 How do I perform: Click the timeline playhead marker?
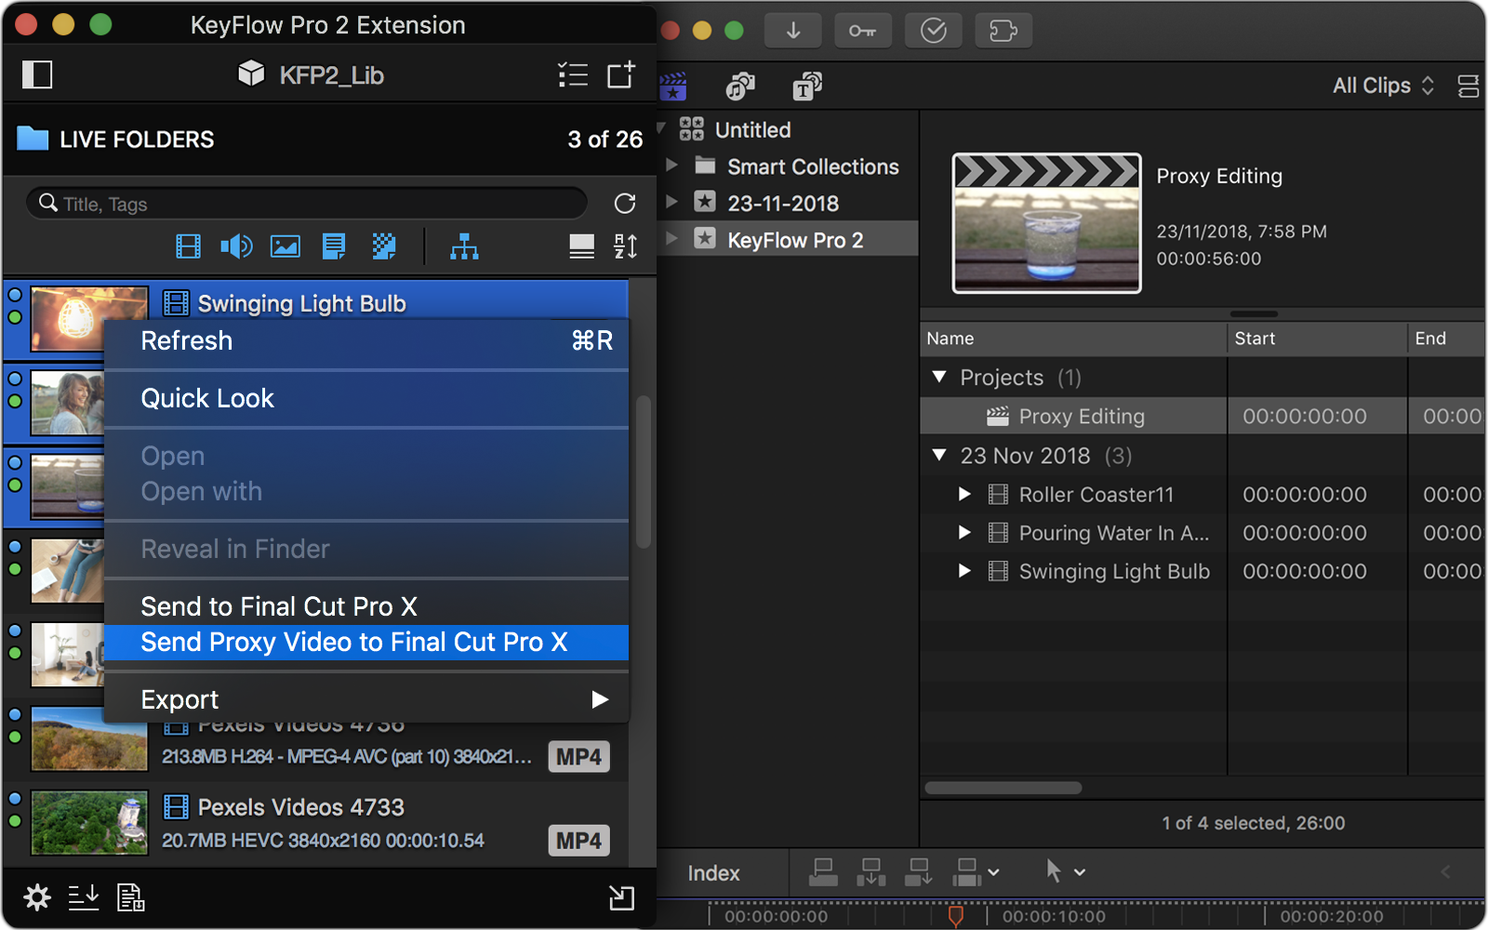(955, 916)
